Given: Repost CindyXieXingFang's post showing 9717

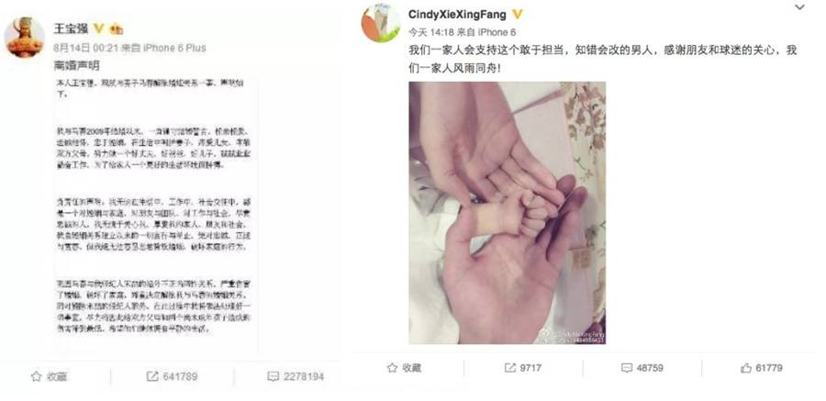Looking at the screenshot, I should coord(522,368).
